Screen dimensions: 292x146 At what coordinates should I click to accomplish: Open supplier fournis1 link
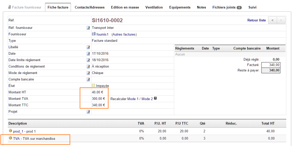(102, 34)
